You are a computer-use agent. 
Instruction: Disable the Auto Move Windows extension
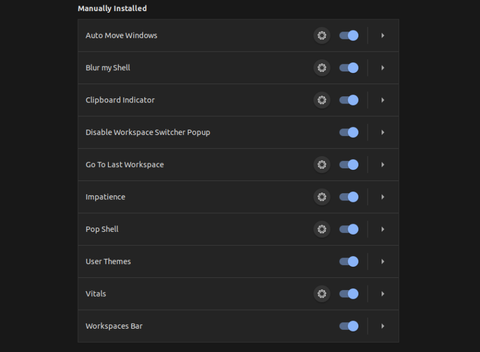coord(348,35)
